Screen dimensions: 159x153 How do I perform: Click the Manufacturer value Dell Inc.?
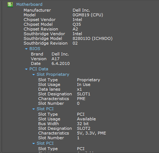tap(81, 10)
